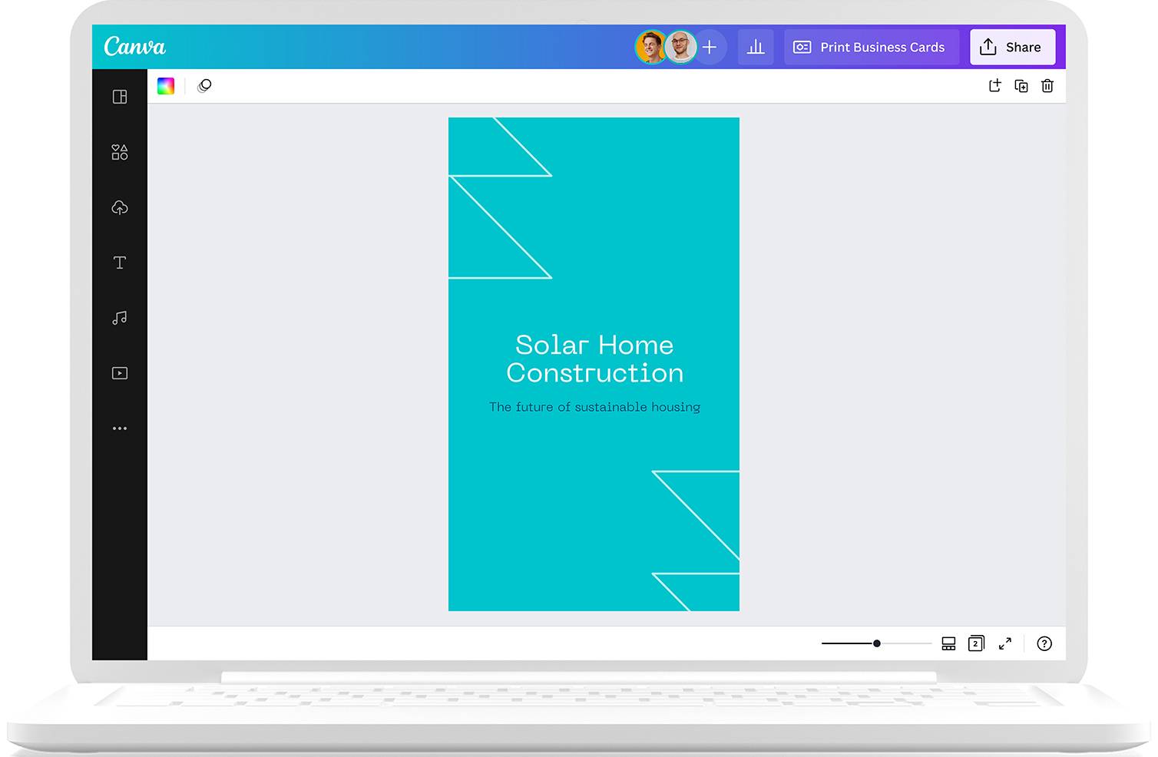The height and width of the screenshot is (757, 1158).
Task: Open the Uploads cloud panel
Action: click(x=120, y=207)
